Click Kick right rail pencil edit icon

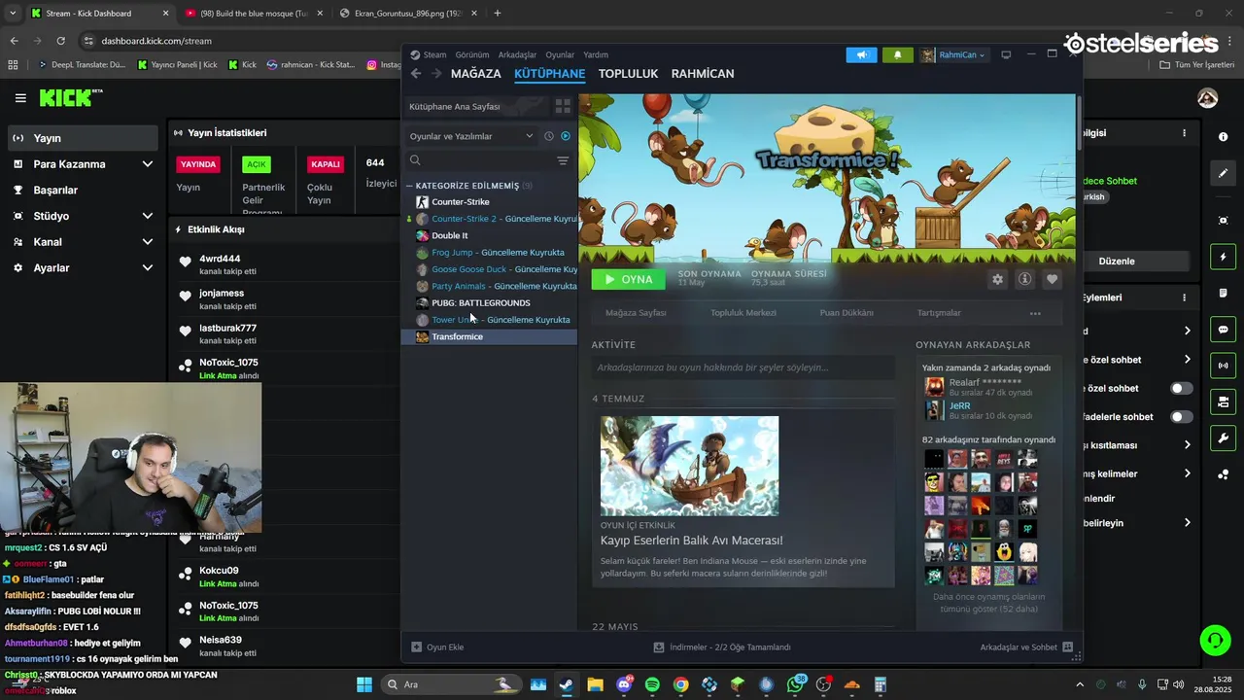[1223, 173]
